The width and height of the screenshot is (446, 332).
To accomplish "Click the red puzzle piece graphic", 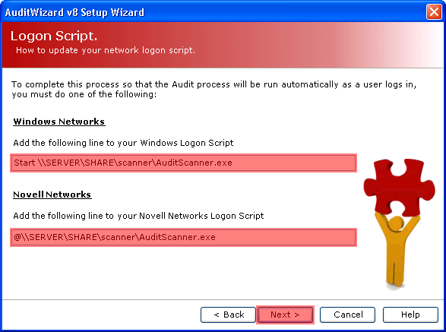I will coord(399,186).
